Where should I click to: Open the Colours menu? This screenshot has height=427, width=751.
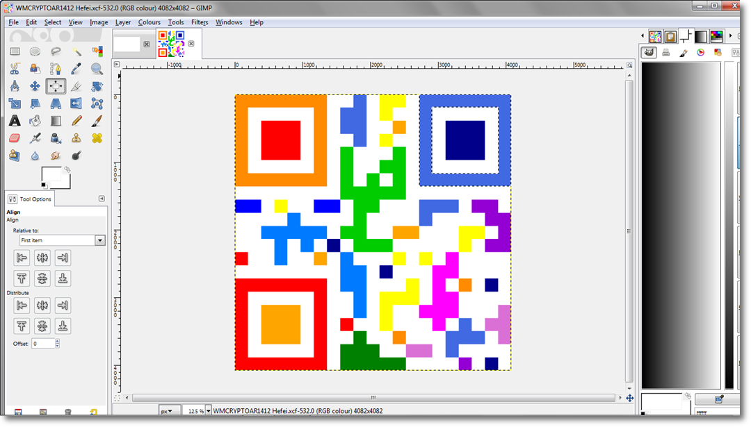(149, 22)
